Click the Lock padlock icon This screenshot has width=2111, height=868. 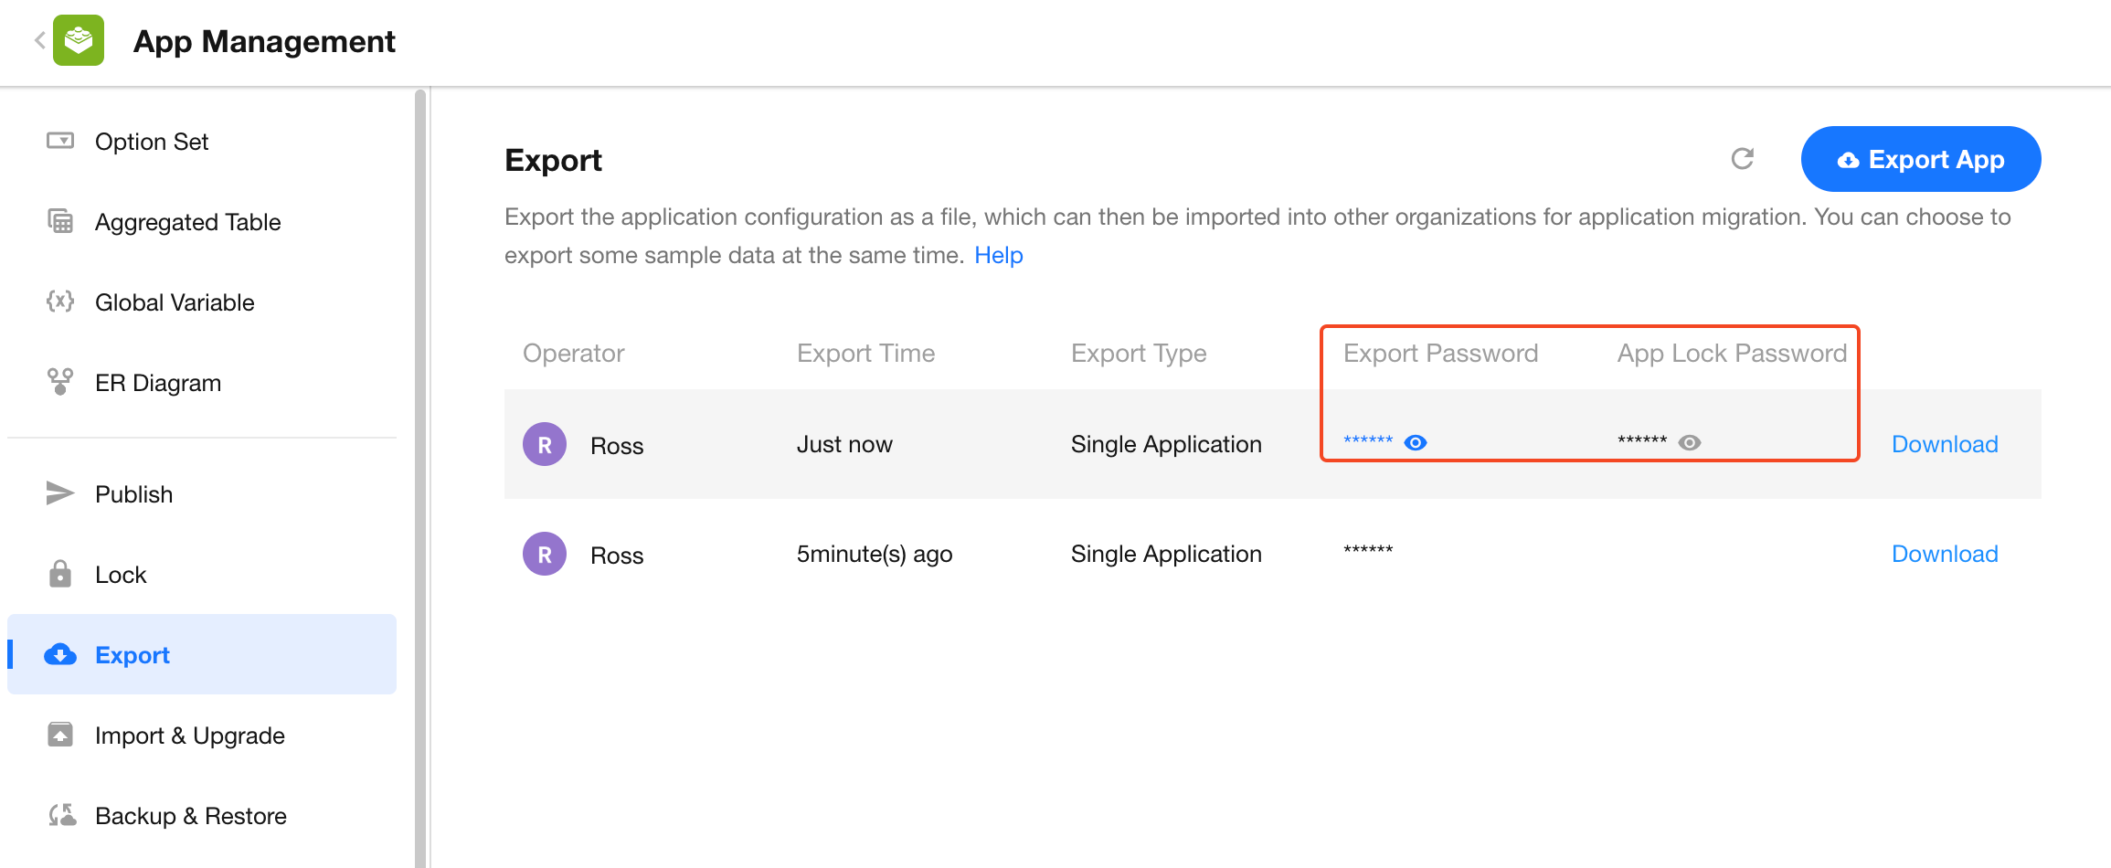[60, 574]
